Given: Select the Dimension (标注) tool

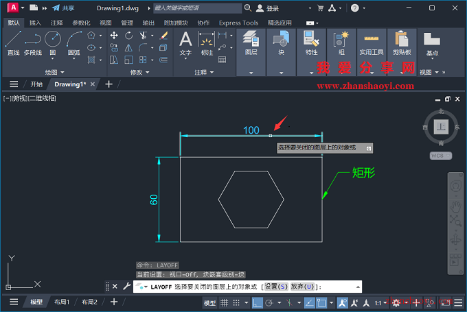Looking at the screenshot, I should (x=207, y=43).
